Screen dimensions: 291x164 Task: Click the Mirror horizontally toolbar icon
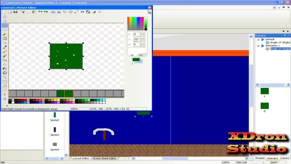pyautogui.click(x=53, y=12)
